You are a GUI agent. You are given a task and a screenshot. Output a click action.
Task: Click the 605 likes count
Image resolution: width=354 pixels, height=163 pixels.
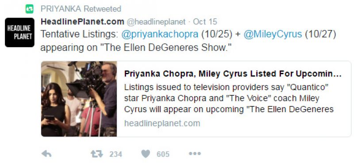coord(163,154)
